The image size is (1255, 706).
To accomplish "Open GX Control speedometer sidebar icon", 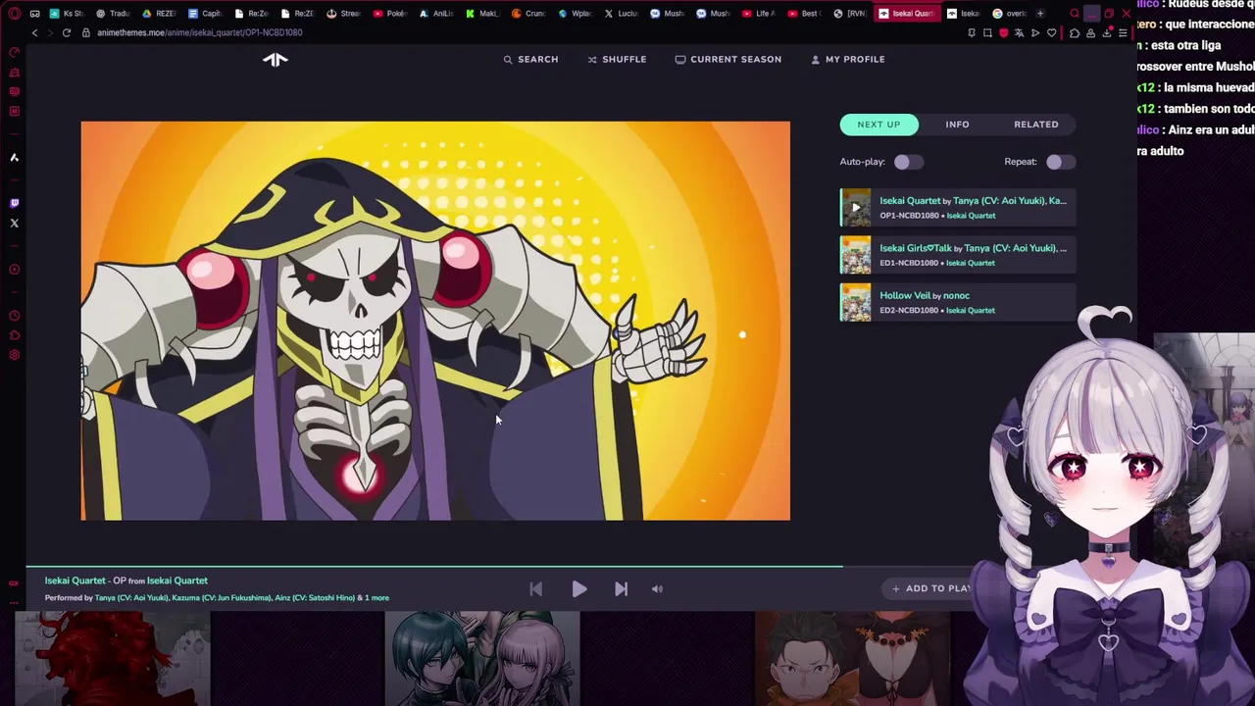I will click(14, 53).
